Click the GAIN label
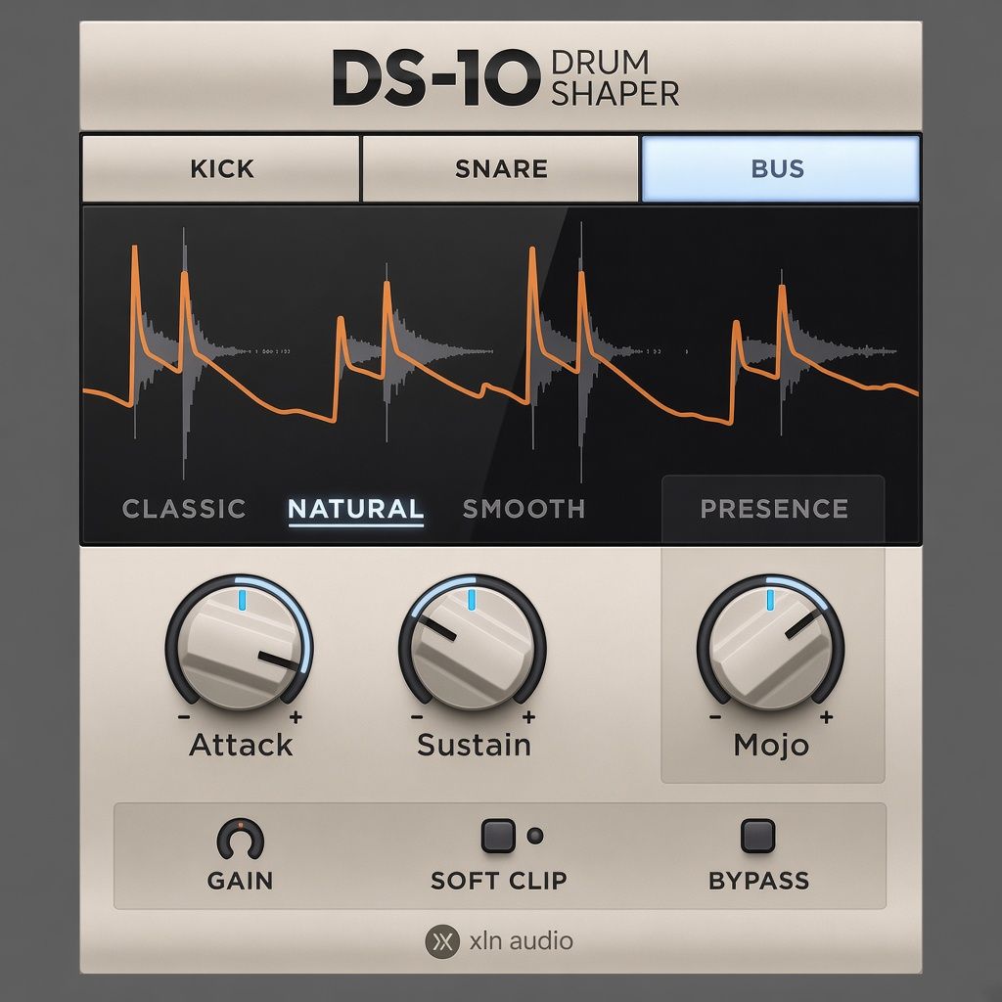The width and height of the screenshot is (1002, 1002). coord(241,881)
